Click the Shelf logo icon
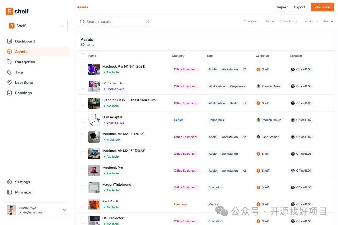Viewport: 338px width, 225px height. point(9,11)
